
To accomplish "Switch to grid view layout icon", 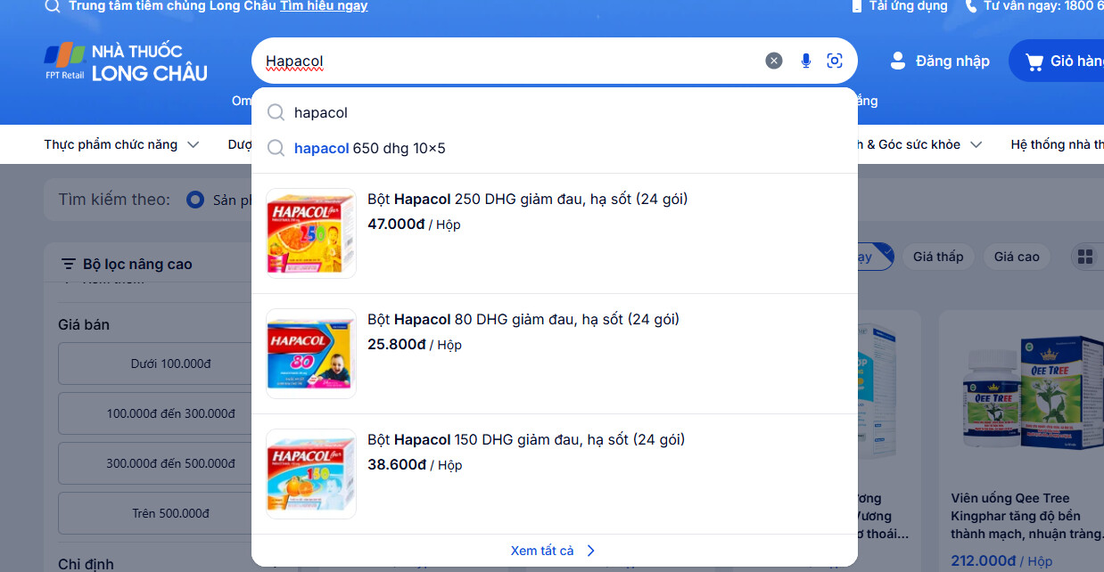I will coord(1085,257).
